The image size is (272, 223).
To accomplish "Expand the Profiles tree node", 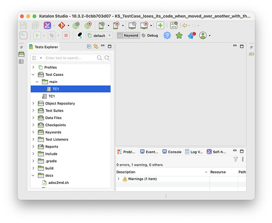I will [33, 67].
